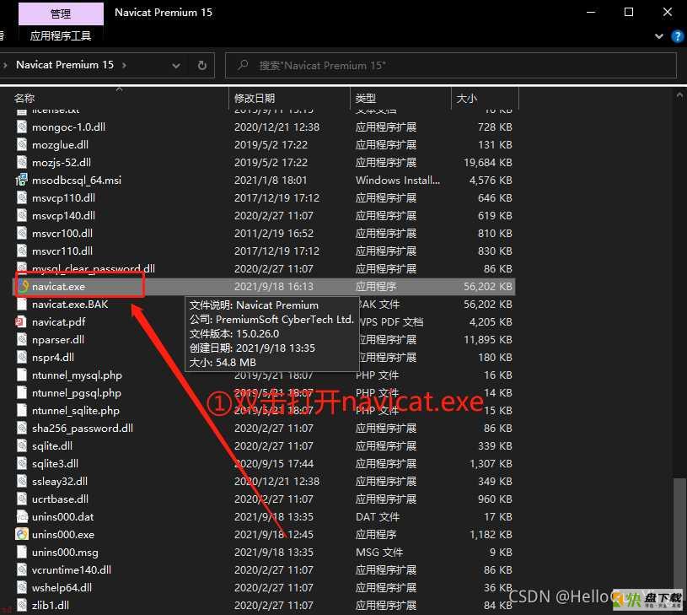
Task: Click the Navicat Premium 15 address breadcrumb
Action: click(x=65, y=65)
